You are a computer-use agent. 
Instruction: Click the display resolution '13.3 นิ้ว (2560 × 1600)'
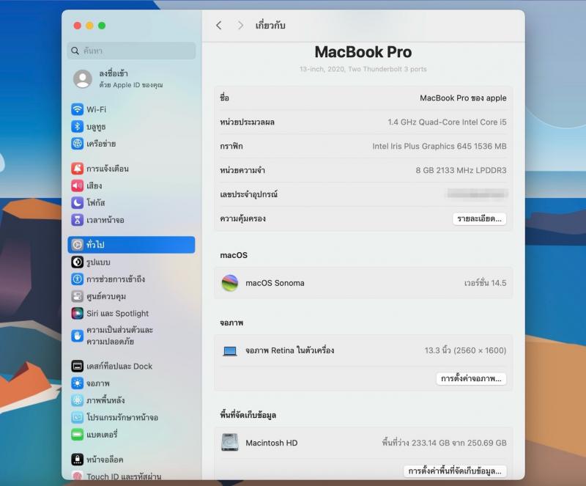(x=465, y=350)
